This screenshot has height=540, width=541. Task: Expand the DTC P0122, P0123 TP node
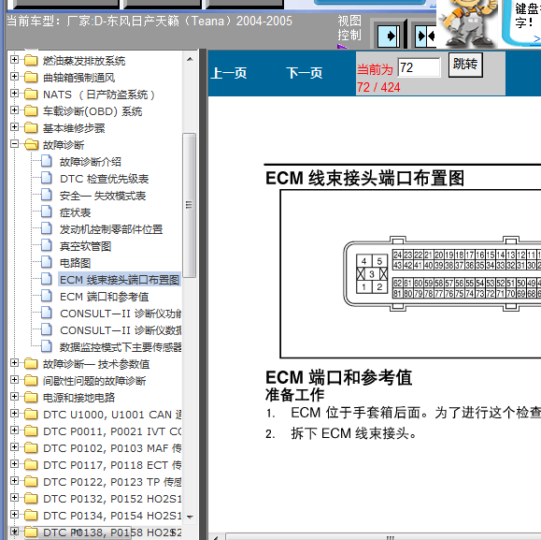pos(14,481)
